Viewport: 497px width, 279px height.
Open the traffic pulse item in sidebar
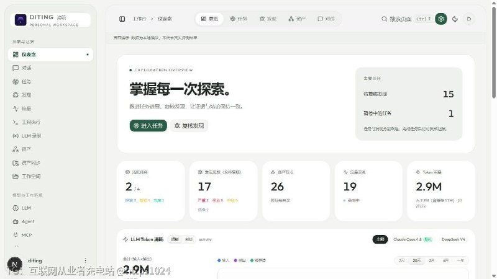pos(50,108)
